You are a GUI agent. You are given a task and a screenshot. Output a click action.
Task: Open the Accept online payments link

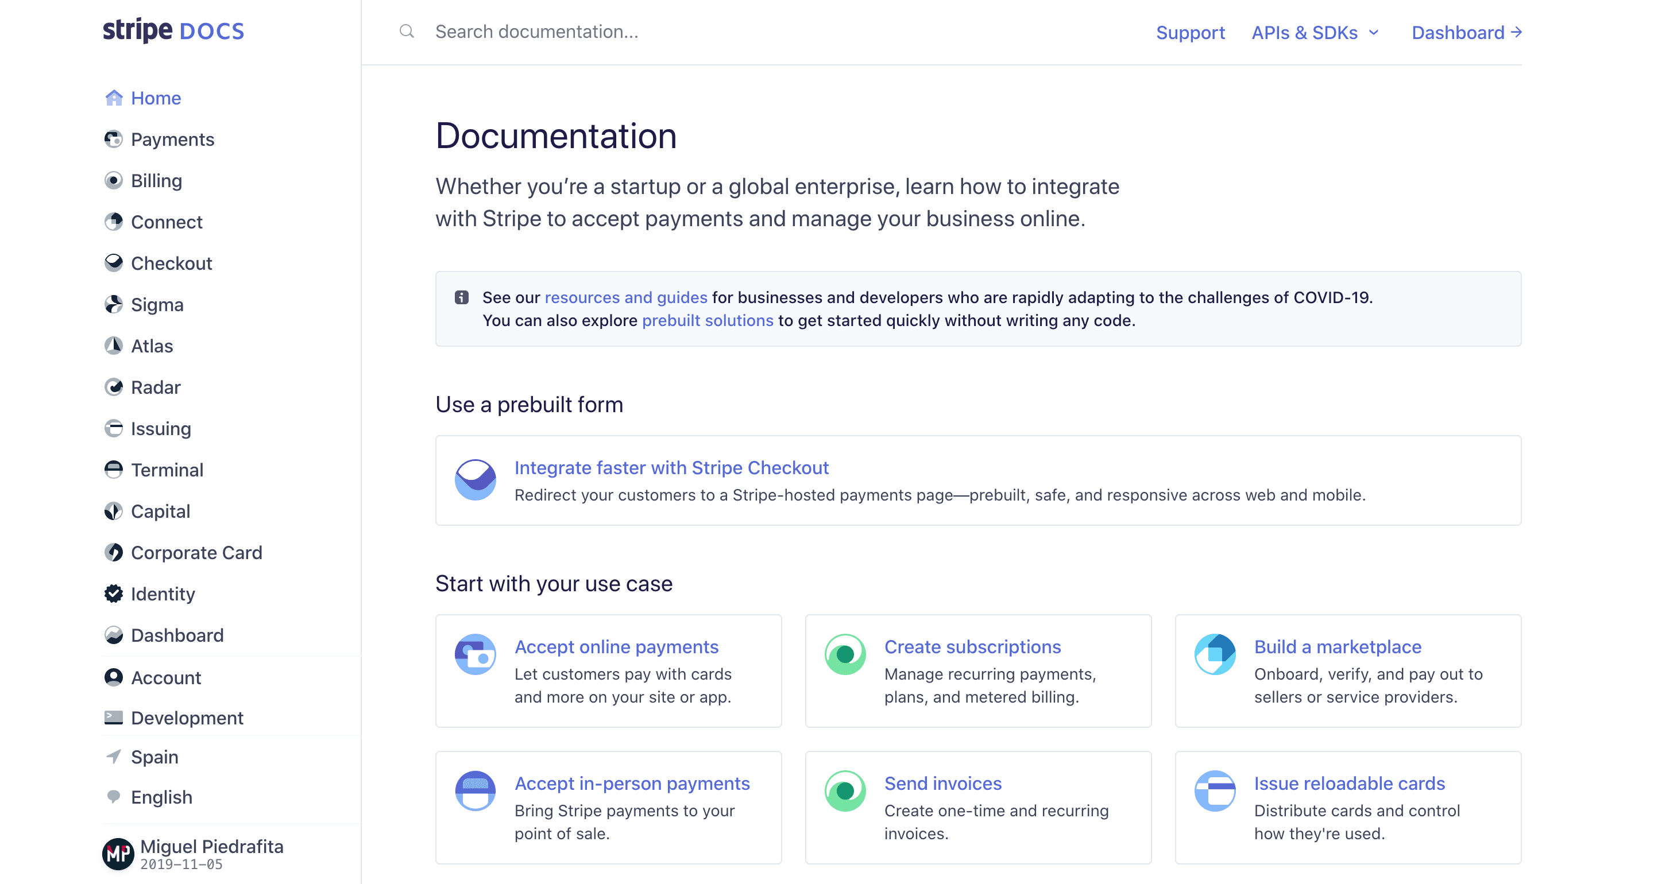click(616, 647)
